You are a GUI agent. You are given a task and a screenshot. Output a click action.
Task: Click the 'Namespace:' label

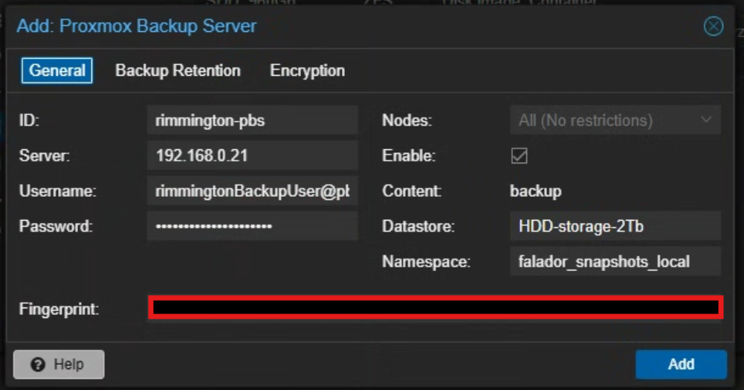point(426,262)
